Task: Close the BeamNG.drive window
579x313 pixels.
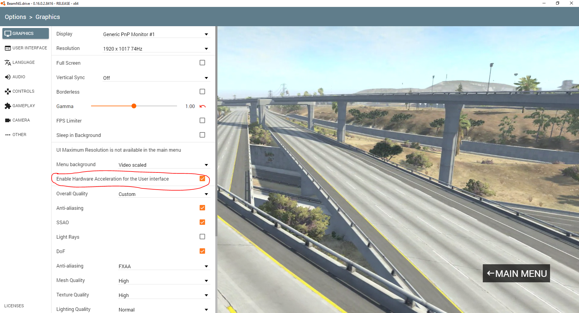Action: point(571,3)
